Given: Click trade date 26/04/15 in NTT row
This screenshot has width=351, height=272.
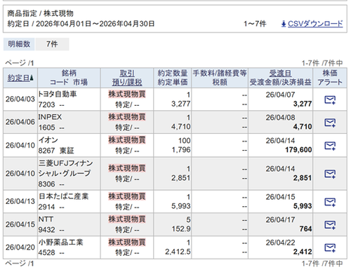Looking at the screenshot, I should [x=20, y=224].
